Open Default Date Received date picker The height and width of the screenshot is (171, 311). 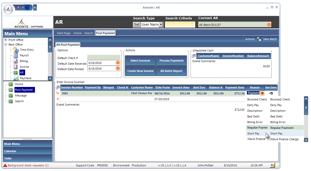(118, 63)
